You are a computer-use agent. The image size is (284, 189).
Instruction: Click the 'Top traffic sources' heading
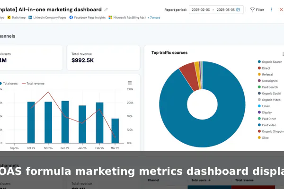tap(169, 52)
